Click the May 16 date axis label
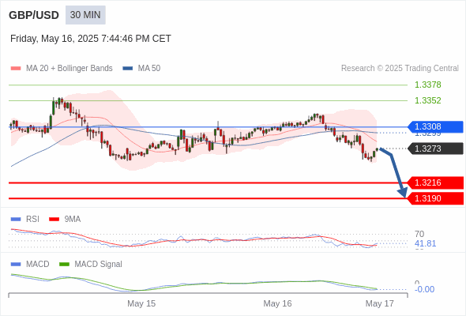The height and width of the screenshot is (316, 466). coord(277,303)
